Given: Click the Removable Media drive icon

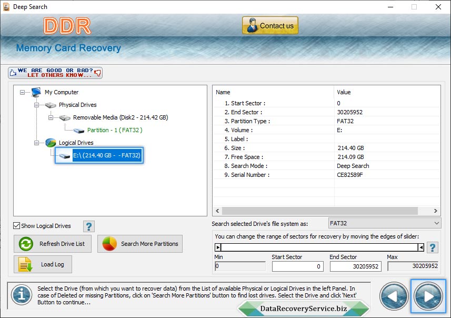Looking at the screenshot, I should [x=65, y=118].
